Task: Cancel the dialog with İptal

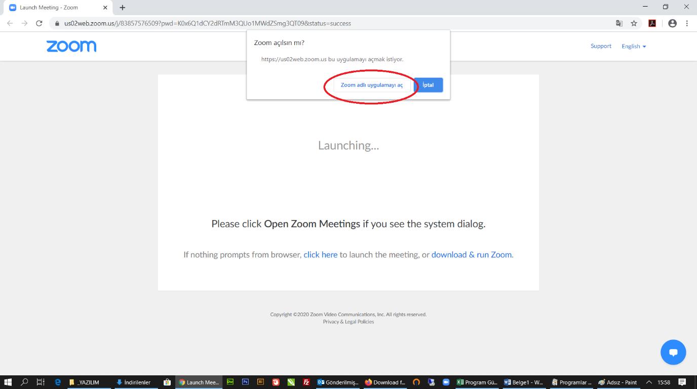Action: [x=428, y=85]
